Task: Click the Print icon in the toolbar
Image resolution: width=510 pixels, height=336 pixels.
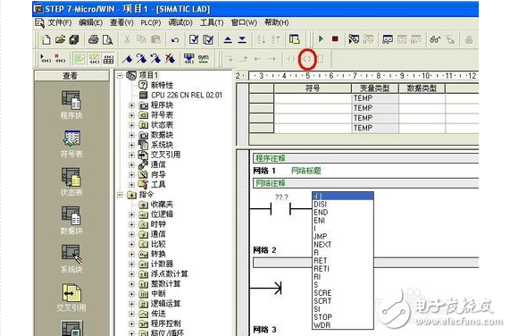Action: (x=94, y=39)
